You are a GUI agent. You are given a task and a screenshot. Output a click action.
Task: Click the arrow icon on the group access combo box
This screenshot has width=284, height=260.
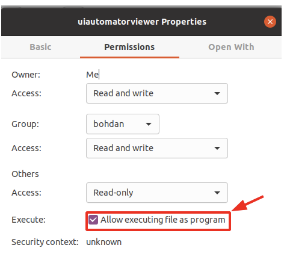click(x=217, y=148)
